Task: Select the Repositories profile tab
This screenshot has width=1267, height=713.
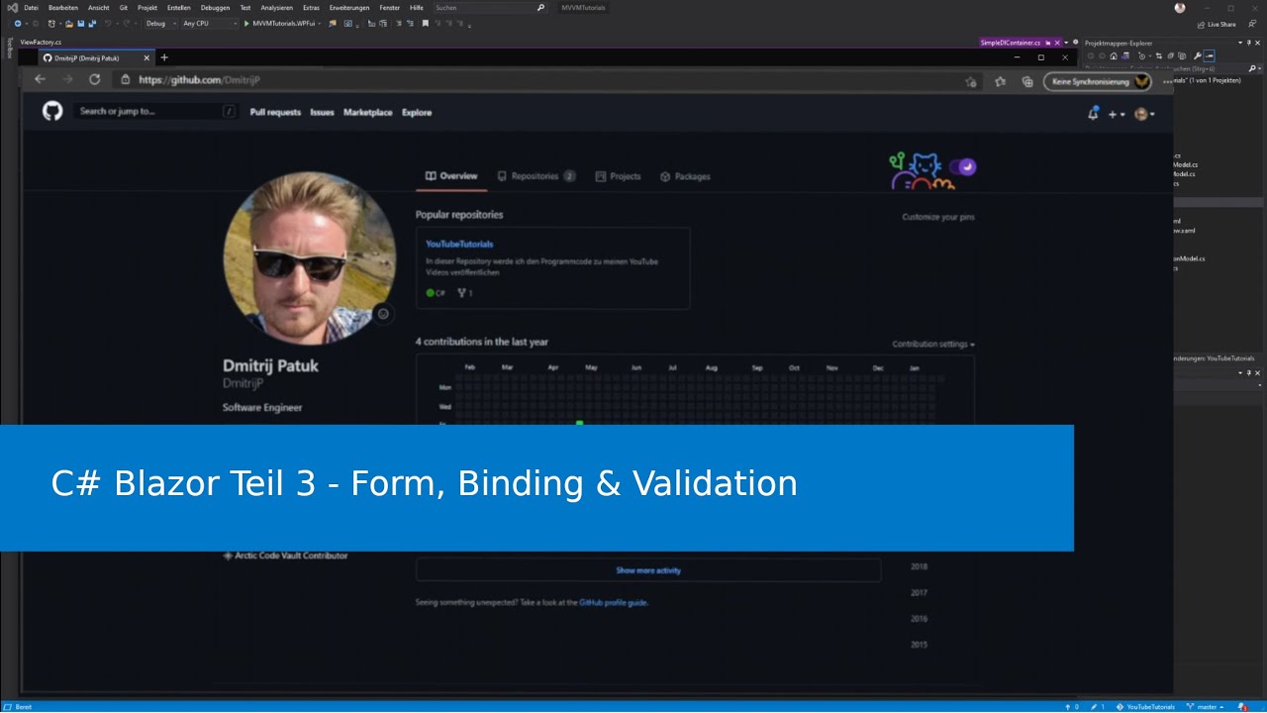Action: [536, 176]
